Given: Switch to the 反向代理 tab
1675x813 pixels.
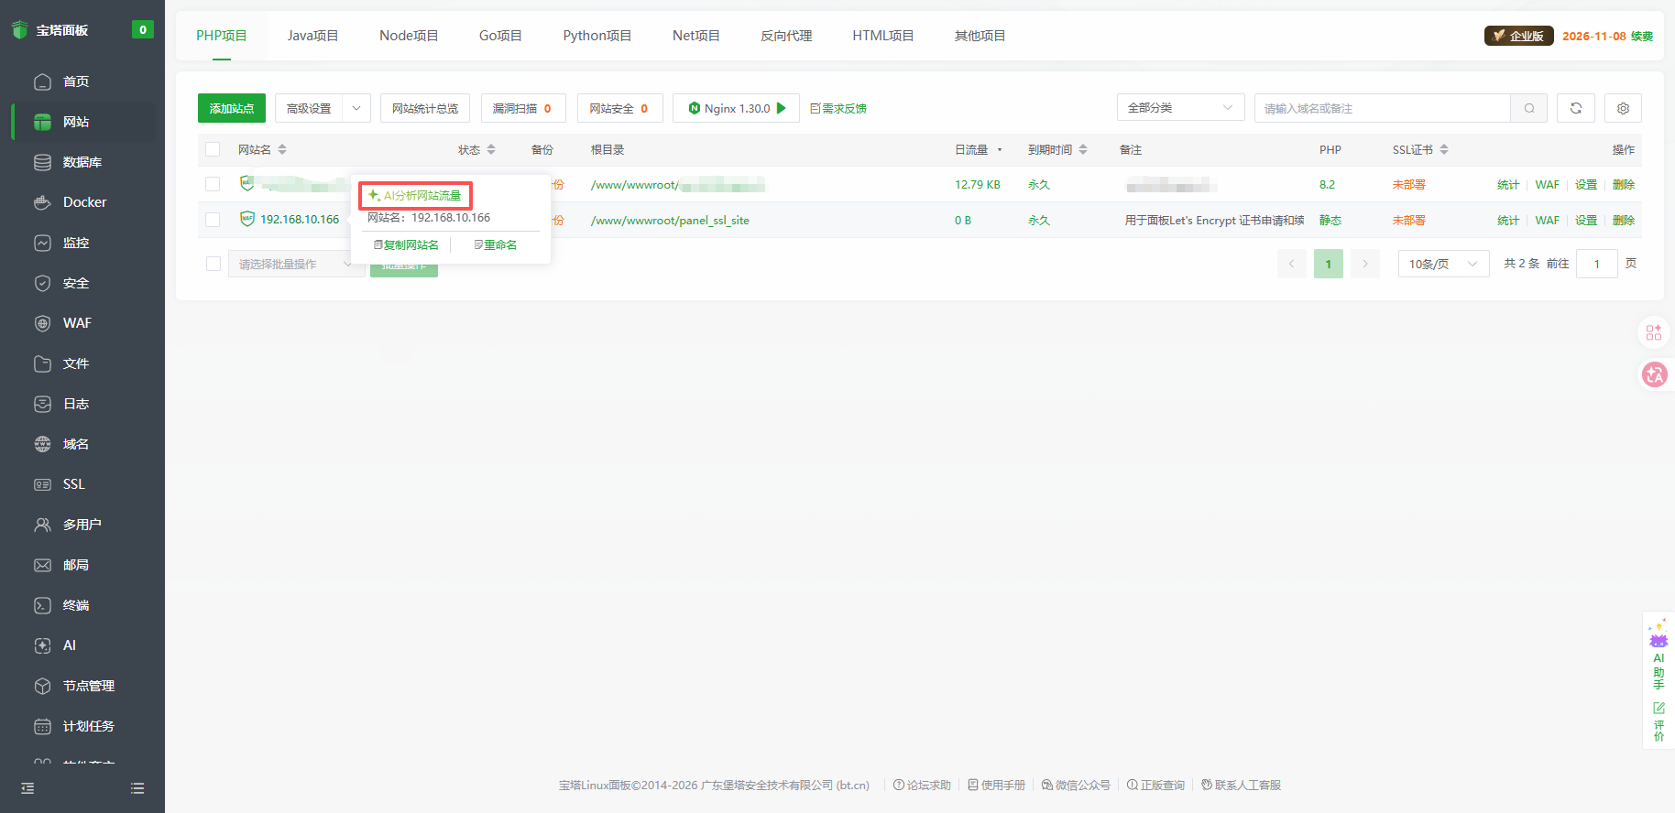Looking at the screenshot, I should pyautogui.click(x=786, y=36).
